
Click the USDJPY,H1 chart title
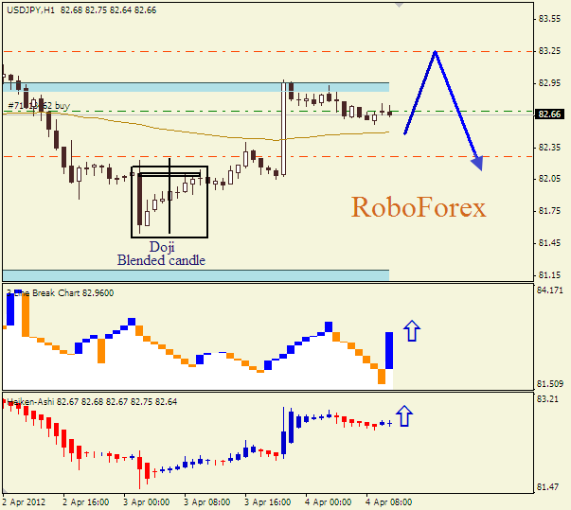27,9
